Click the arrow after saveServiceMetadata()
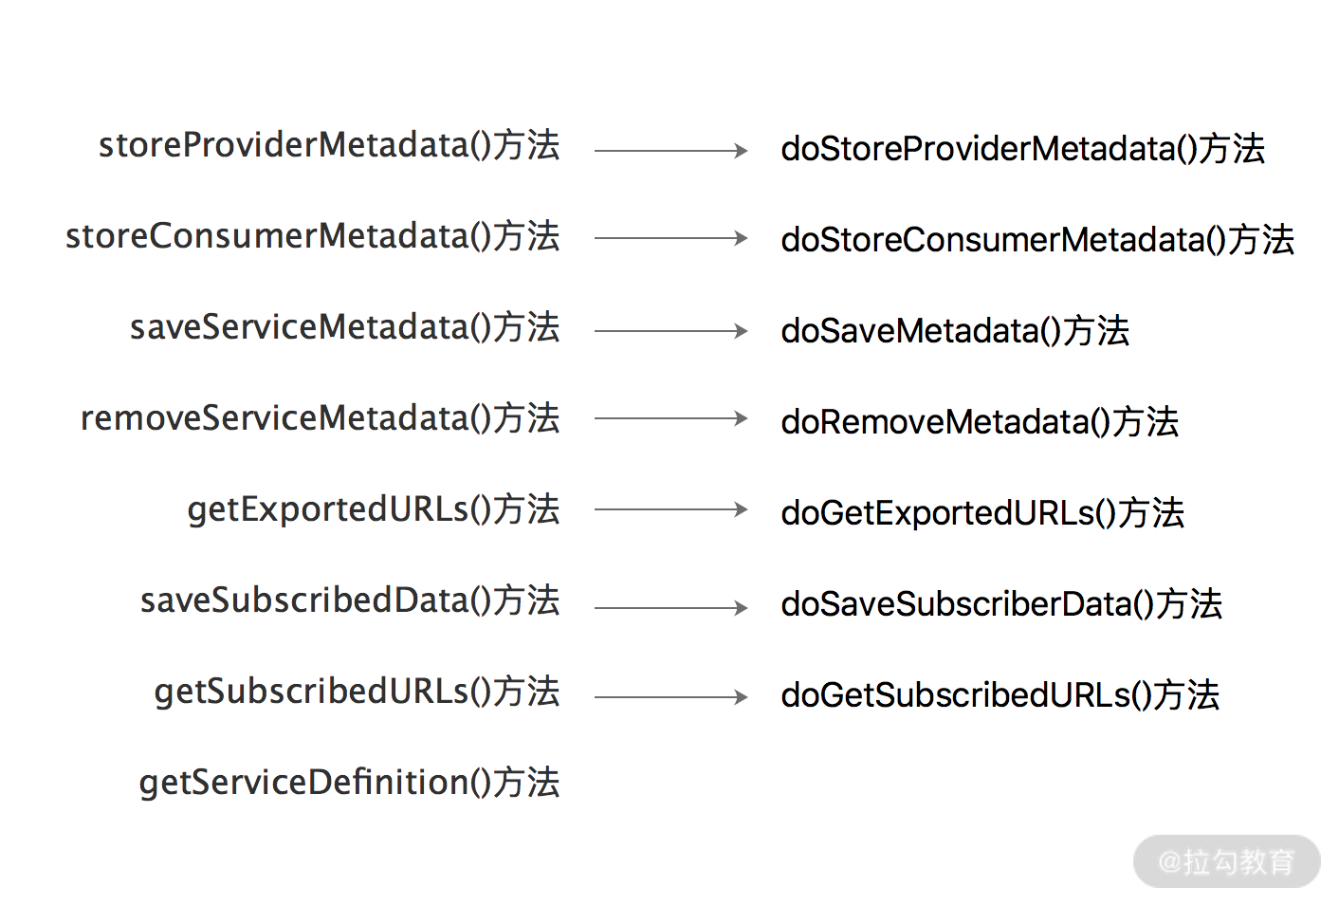Viewport: 1339px width, 905px height. pyautogui.click(x=670, y=331)
